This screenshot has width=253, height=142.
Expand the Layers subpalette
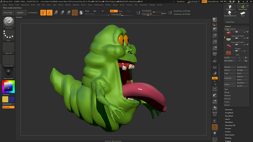tap(227, 119)
